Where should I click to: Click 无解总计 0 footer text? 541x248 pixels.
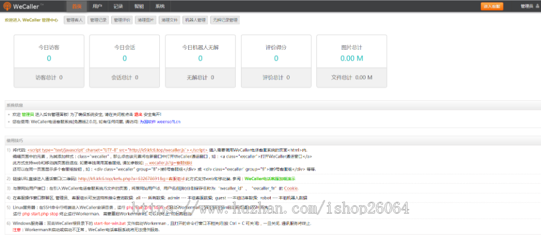[200, 77]
